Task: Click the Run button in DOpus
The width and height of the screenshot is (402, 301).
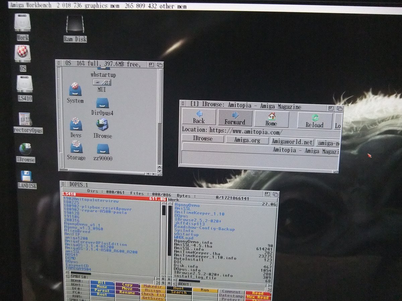Action: pos(205,290)
